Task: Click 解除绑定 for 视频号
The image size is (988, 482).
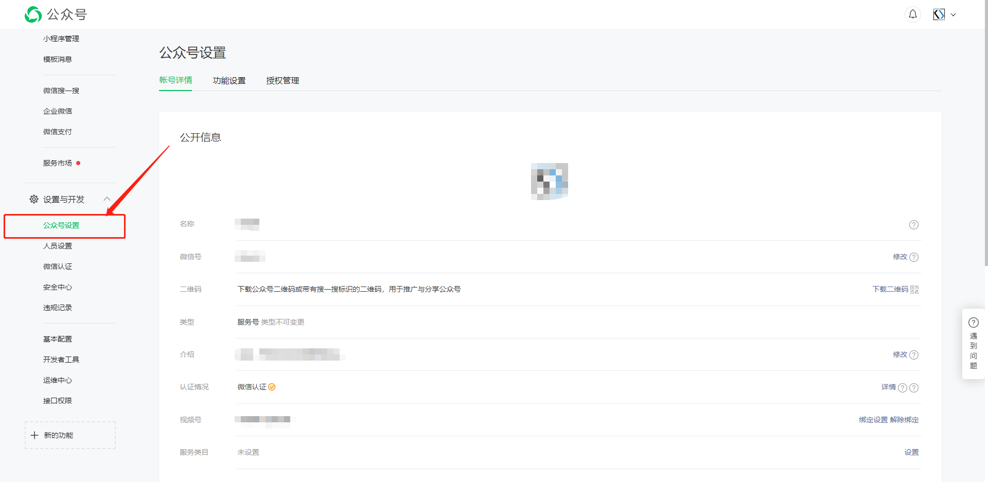Action: 905,420
